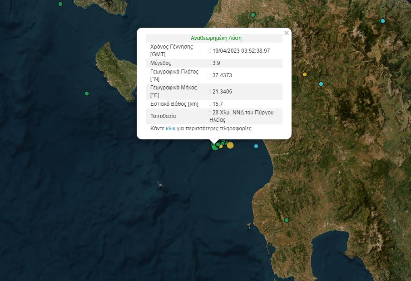
Task: Select the yellow marker in the coastal earthquake cluster
Action: click(x=230, y=146)
